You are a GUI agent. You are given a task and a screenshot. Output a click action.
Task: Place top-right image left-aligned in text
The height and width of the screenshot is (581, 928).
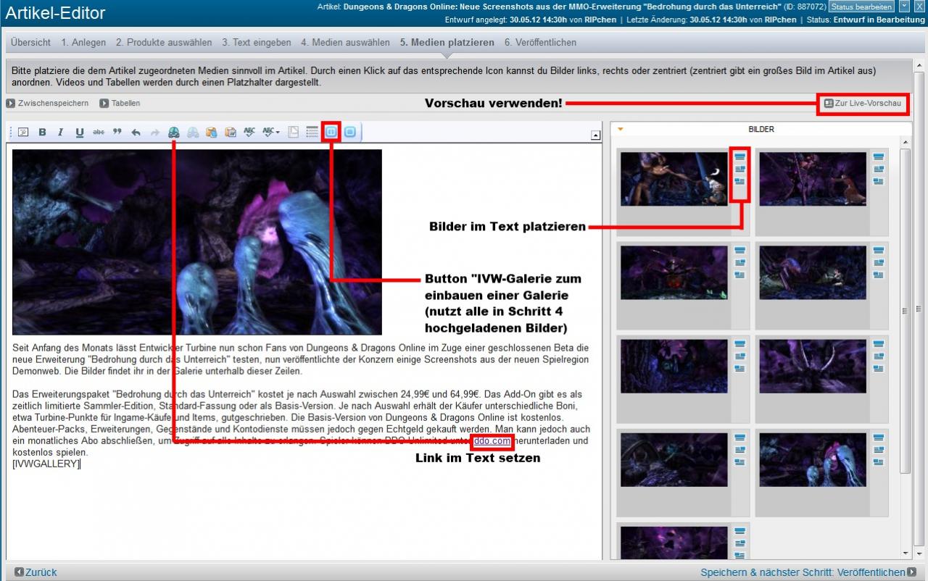coord(879,181)
